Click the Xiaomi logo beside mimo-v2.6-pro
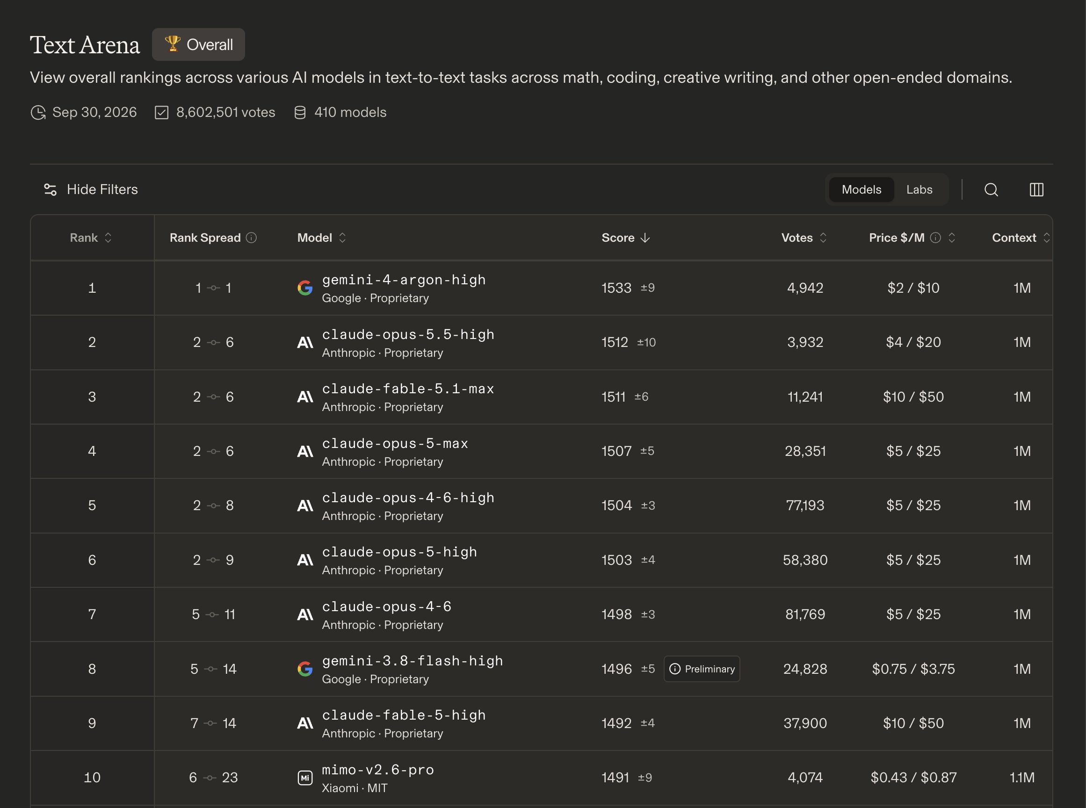 [x=305, y=778]
